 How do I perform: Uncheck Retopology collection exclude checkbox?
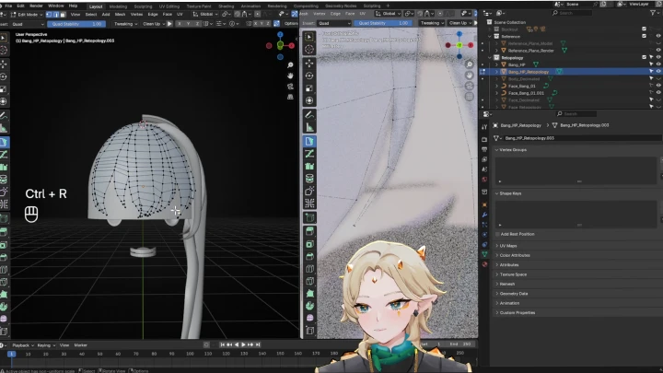pos(644,57)
